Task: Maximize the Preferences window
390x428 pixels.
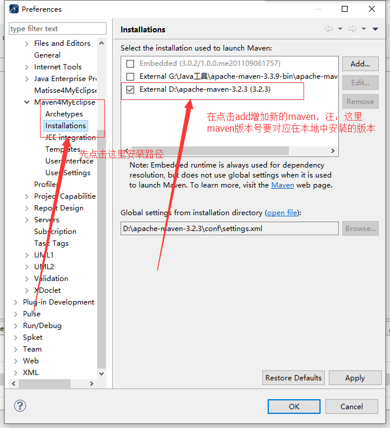Action: 345,9
